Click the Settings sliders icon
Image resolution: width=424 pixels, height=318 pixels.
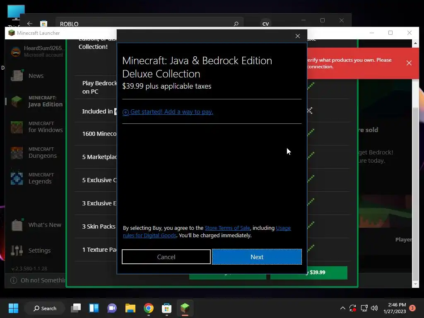pyautogui.click(x=17, y=251)
